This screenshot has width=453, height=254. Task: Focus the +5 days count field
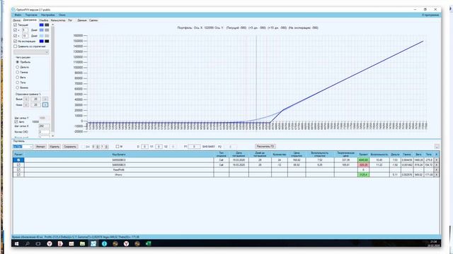point(25,30)
